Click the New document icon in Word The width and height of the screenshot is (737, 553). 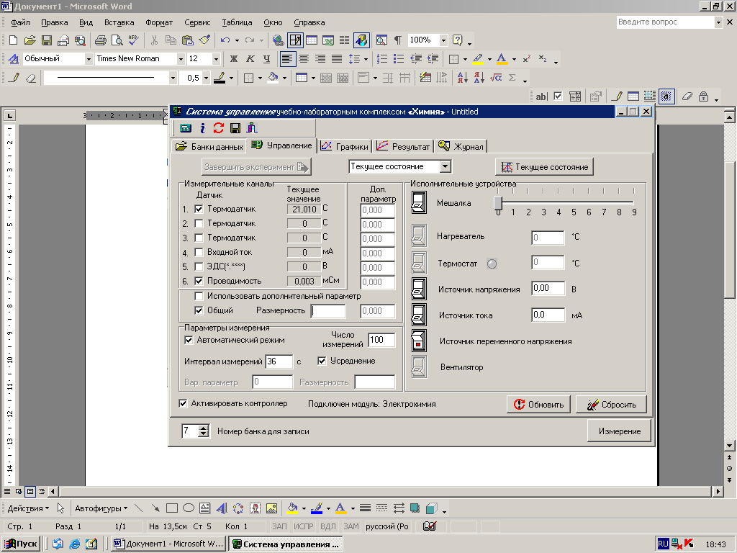[13, 40]
